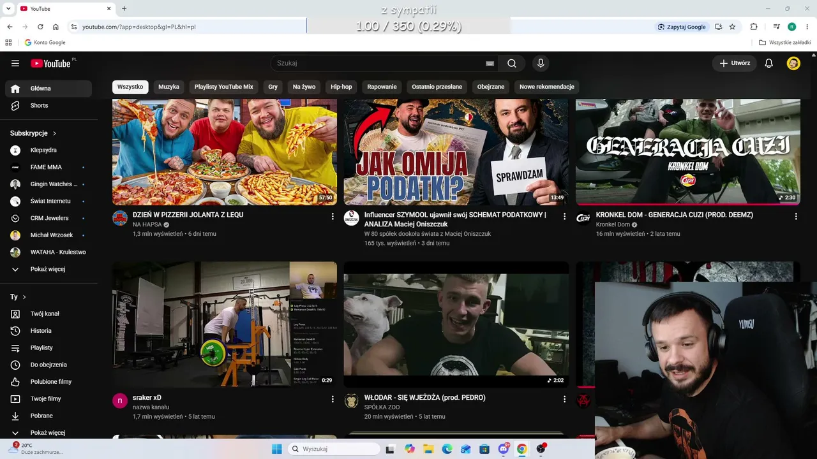Select the Muzyka filter chip

[169, 87]
